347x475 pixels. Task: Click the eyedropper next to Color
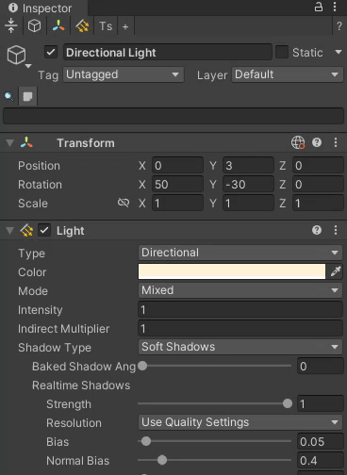point(336,271)
